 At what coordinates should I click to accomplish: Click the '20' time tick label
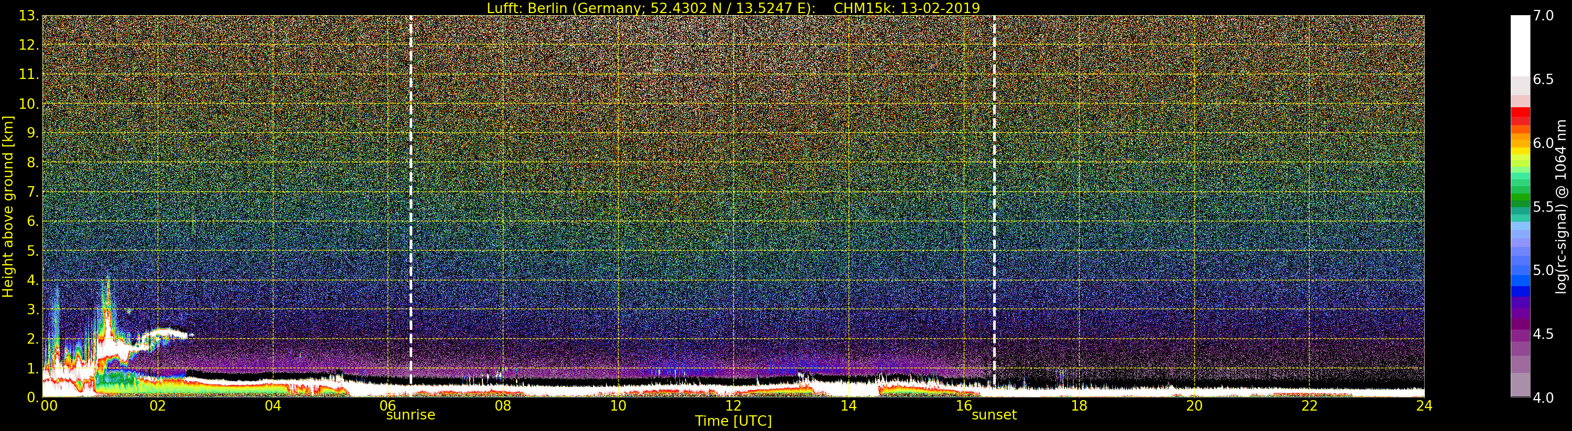pyautogui.click(x=1194, y=405)
